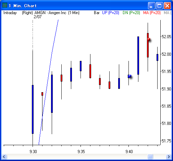Click the AMGN - Amgen Inc symbol title

(50, 13)
